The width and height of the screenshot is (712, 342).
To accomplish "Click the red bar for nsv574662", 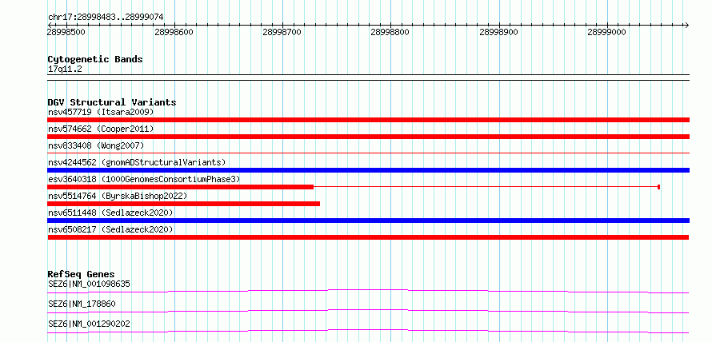I will click(368, 137).
